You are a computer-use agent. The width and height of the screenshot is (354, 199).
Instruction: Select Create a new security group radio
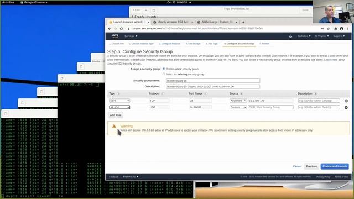(x=164, y=69)
